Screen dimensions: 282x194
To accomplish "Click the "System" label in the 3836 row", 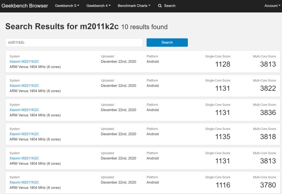I will pos(15,105).
